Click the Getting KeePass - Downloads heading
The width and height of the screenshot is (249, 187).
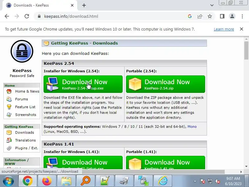84,43
